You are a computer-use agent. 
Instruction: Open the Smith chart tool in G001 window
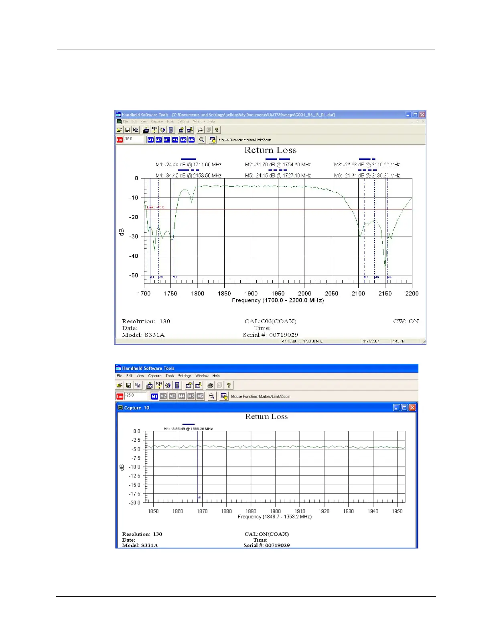click(x=162, y=130)
